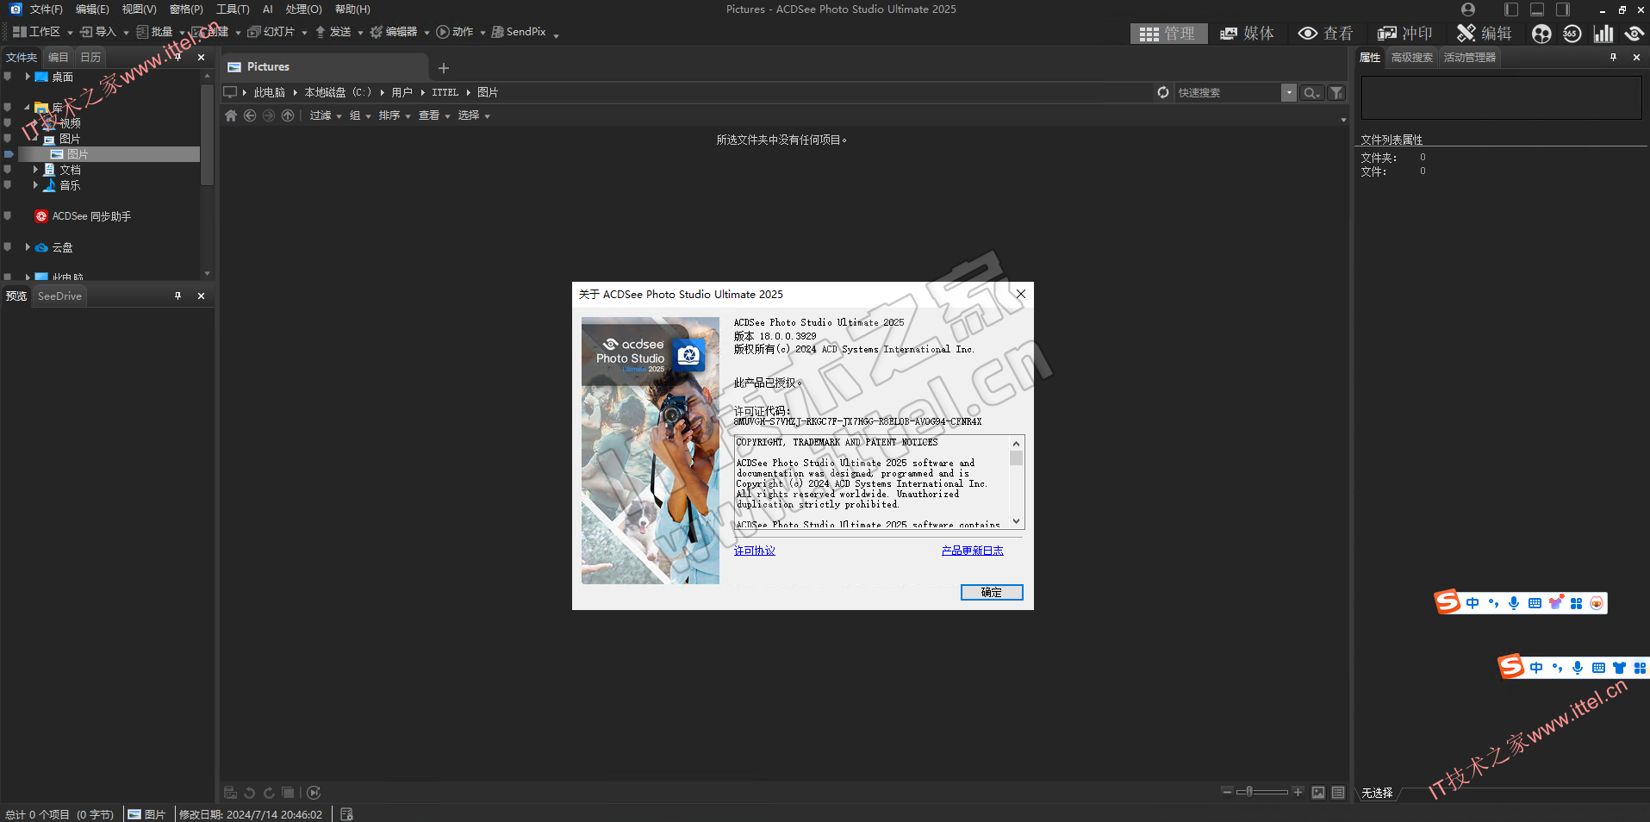Toggle the right panel layout button

pyautogui.click(x=1563, y=9)
